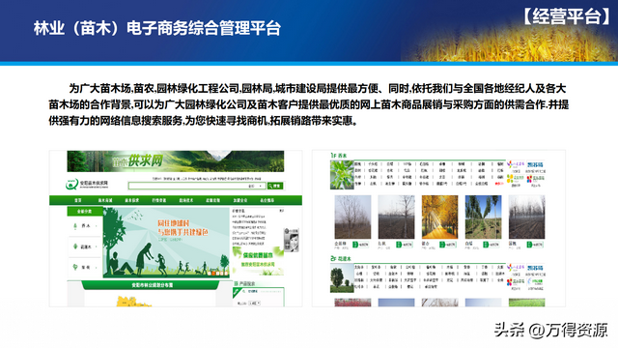
Task: Click the 苗木供求网 forest header banner
Action: [176, 161]
